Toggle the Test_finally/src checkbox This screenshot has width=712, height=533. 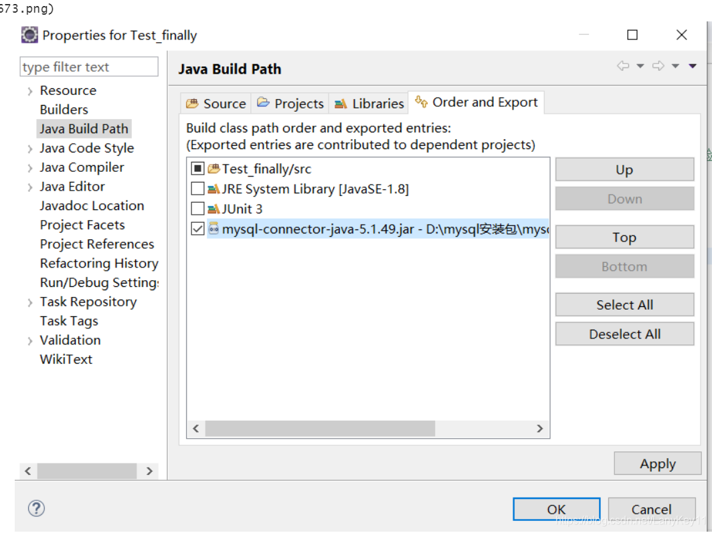tap(197, 169)
